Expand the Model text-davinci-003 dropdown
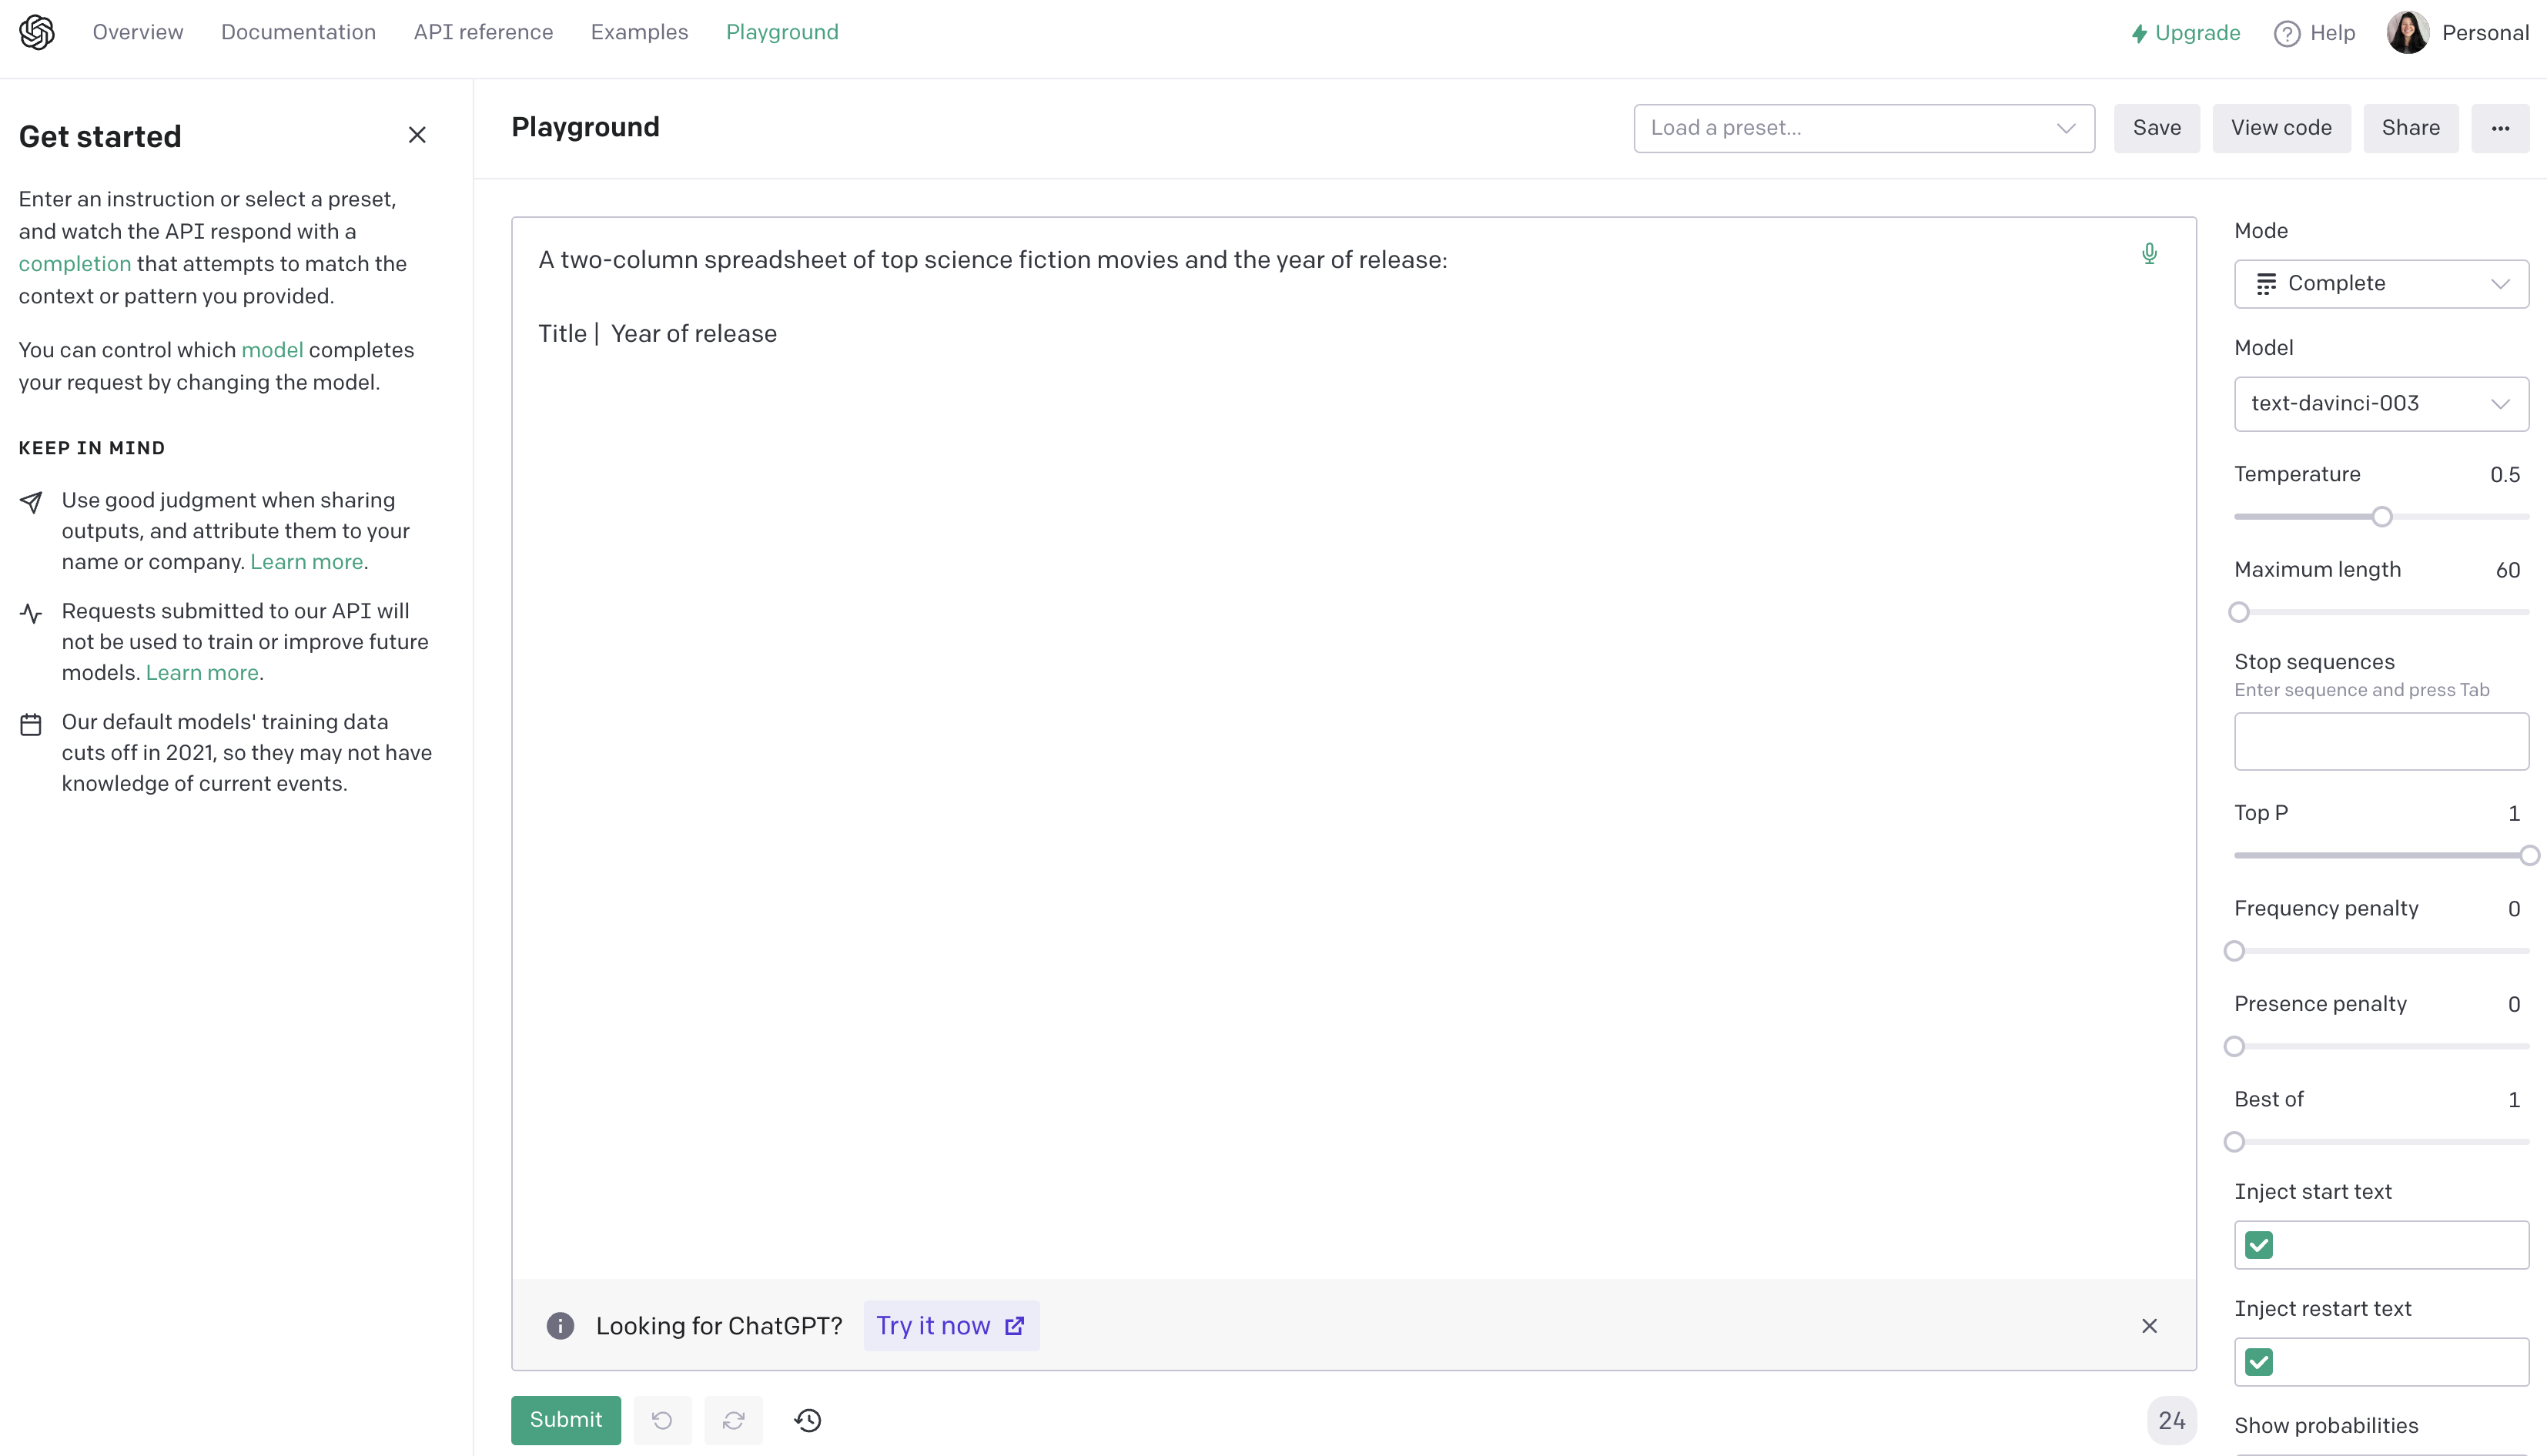 pos(2381,403)
